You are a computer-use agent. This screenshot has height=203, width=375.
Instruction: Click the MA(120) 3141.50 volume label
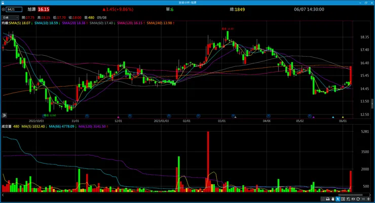tap(93, 127)
